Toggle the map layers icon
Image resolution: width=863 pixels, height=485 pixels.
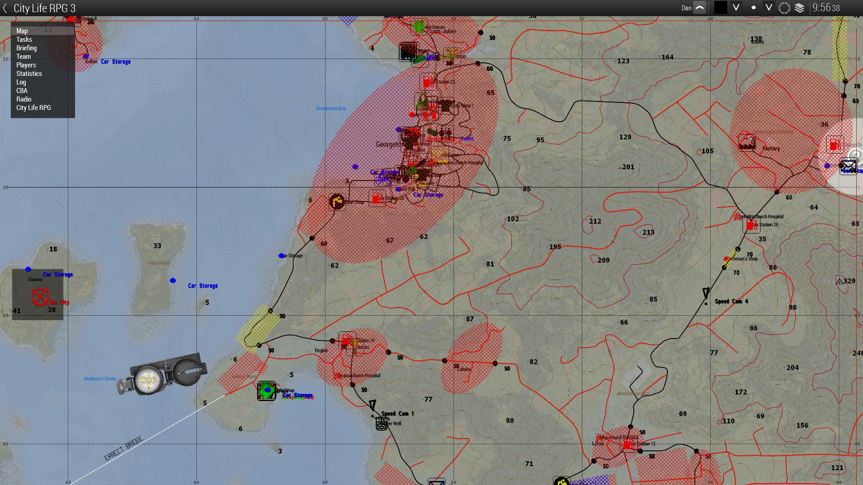(800, 8)
